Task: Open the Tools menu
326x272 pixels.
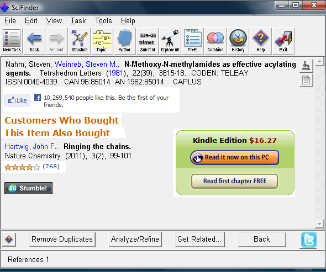Action: click(x=103, y=21)
